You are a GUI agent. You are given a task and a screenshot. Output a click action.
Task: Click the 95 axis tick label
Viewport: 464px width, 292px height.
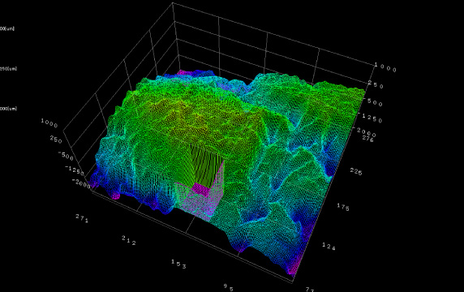(228, 287)
